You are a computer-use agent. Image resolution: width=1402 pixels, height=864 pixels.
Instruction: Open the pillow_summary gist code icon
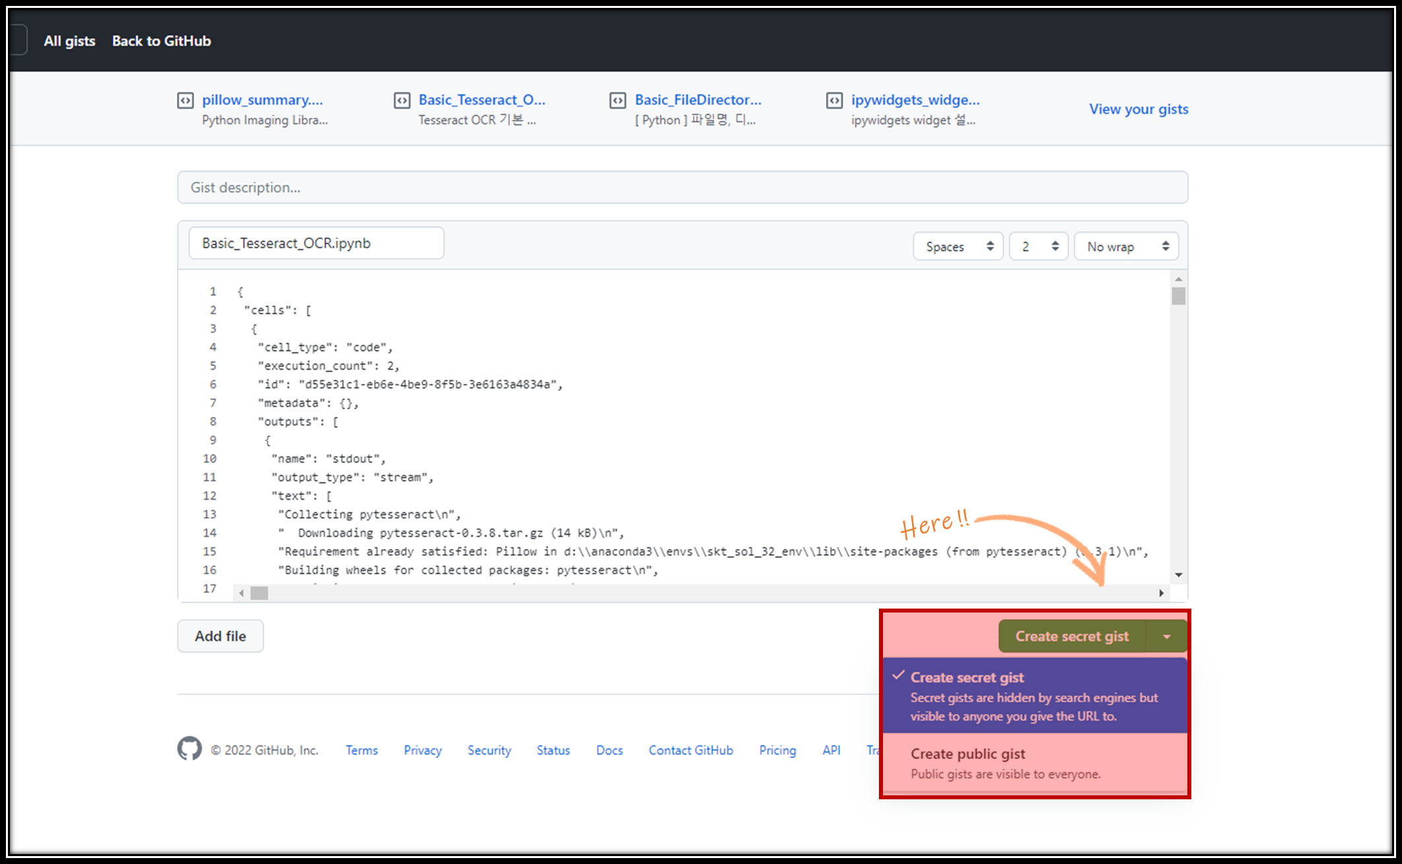pos(186,100)
